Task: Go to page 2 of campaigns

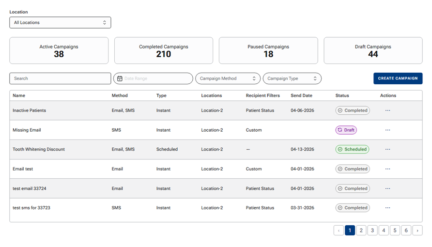Action: click(361, 231)
